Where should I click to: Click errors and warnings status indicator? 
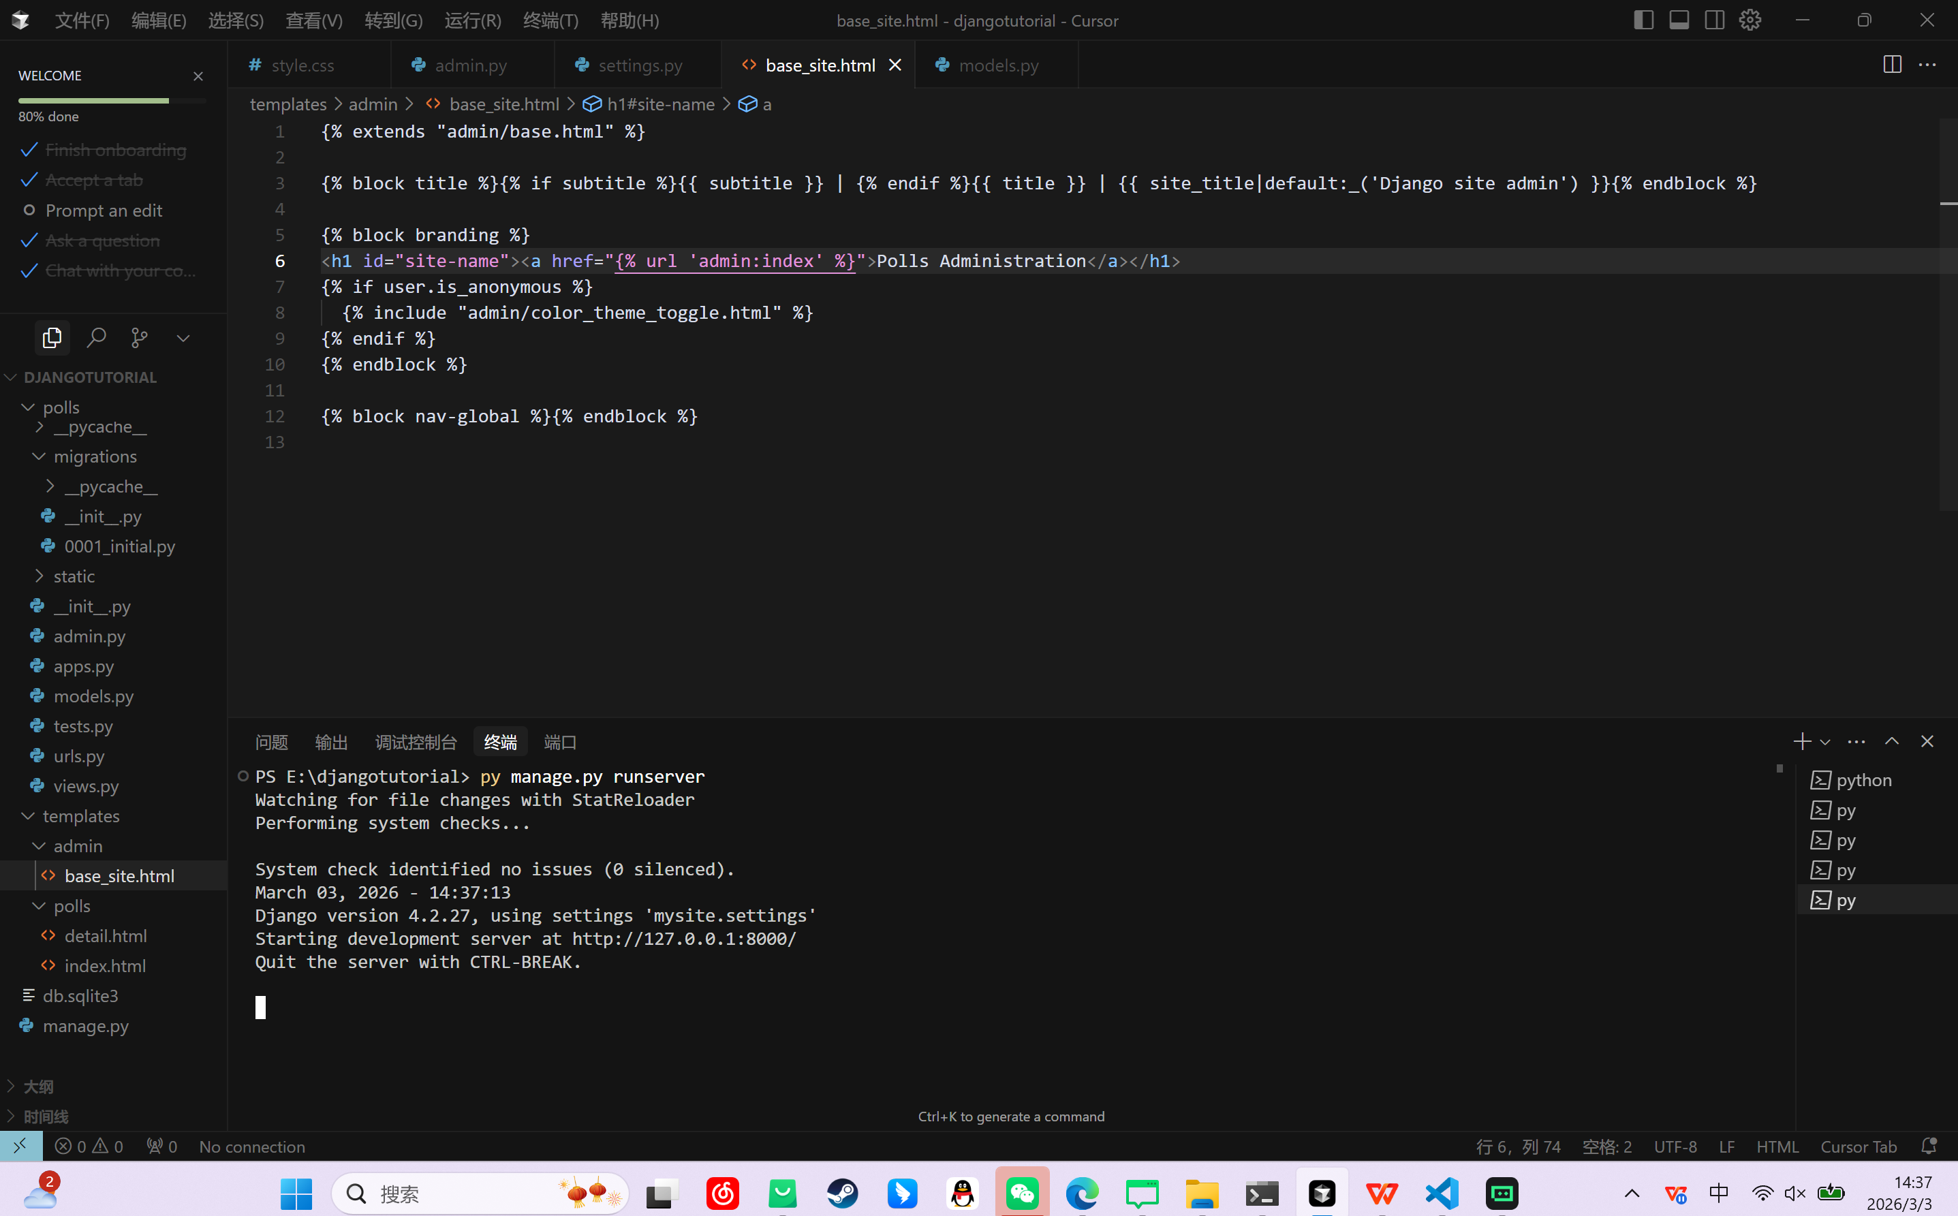tap(89, 1146)
